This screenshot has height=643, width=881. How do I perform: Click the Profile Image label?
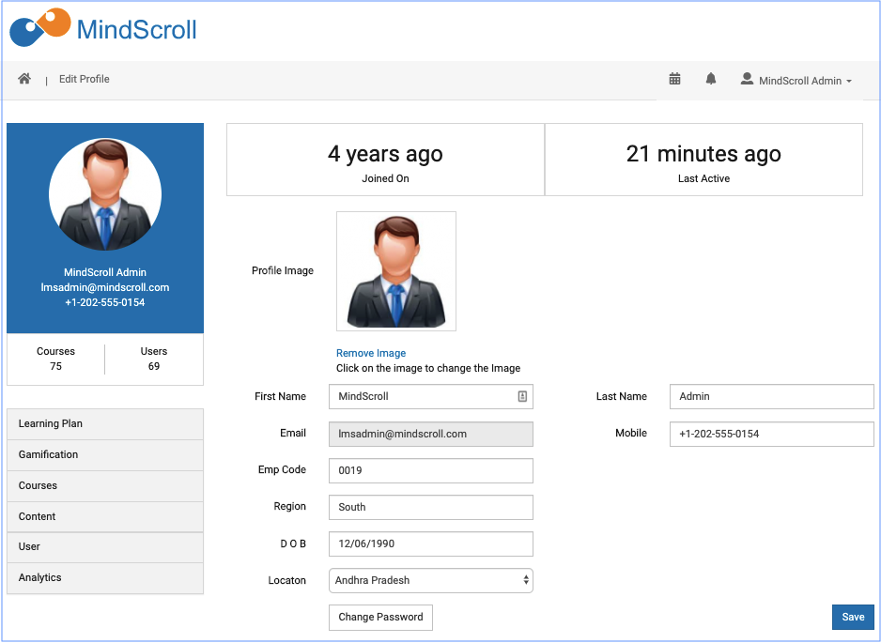tap(283, 270)
